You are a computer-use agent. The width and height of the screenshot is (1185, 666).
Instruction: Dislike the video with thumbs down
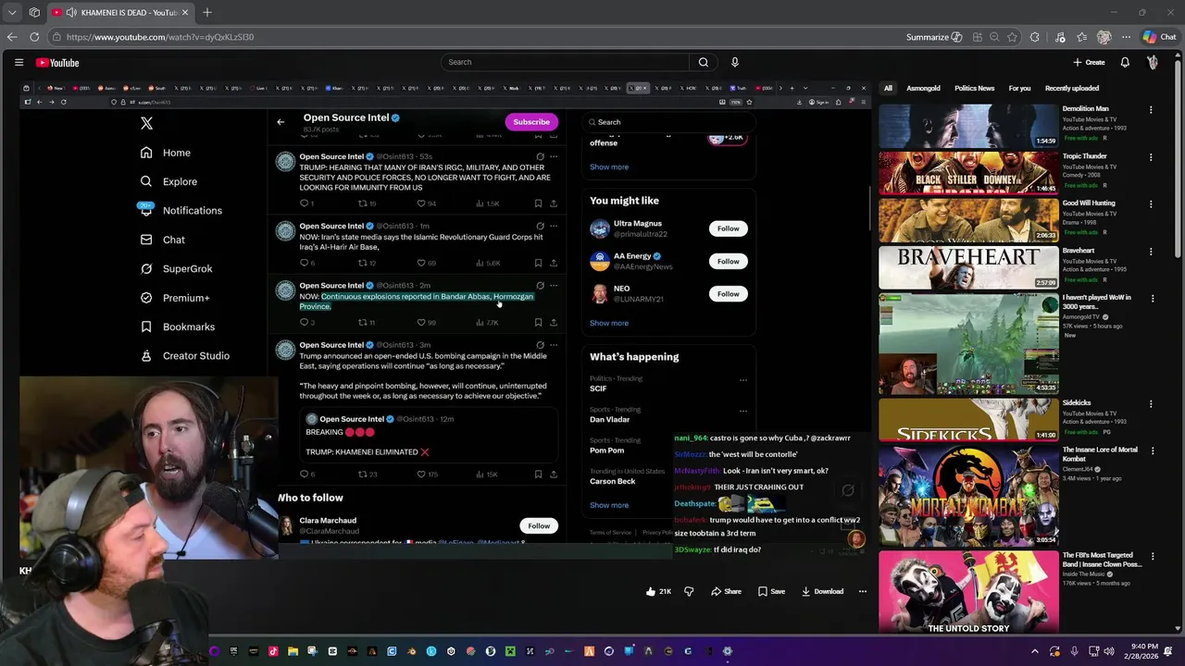click(689, 591)
